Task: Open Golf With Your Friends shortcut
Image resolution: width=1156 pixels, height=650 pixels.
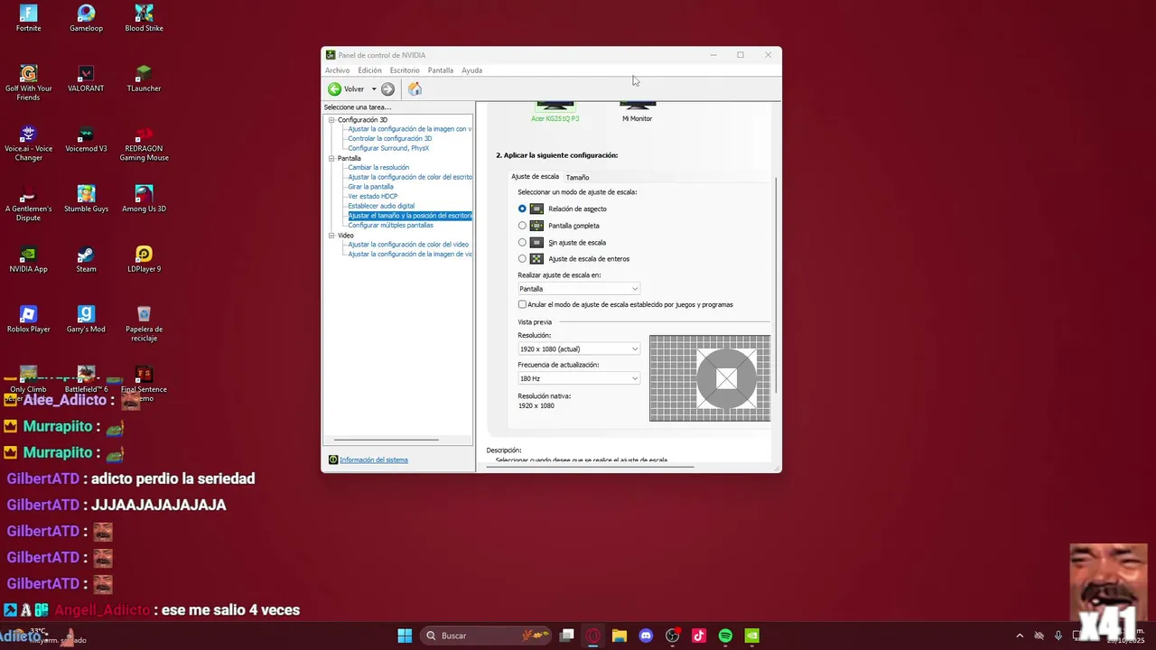Action: 28,82
